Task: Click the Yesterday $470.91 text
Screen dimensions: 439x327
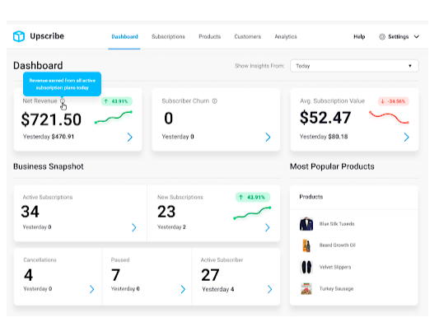Action: tap(49, 137)
